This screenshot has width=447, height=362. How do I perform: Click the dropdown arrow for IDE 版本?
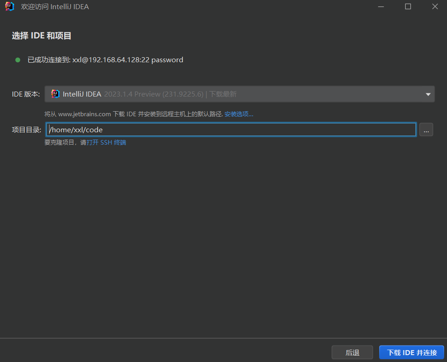[x=428, y=94]
